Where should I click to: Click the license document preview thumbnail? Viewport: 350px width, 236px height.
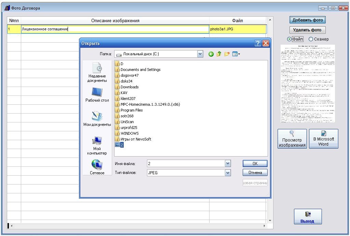tap(308, 84)
